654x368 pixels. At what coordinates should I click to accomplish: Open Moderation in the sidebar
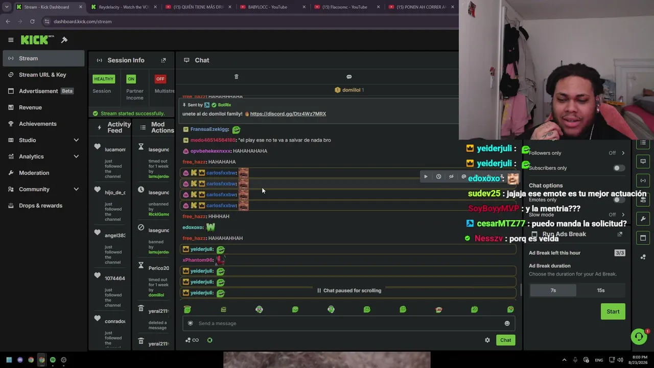[x=43, y=173]
